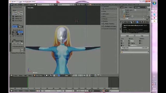Open the World properties tab icon
This screenshot has width=166, height=93.
click(131, 22)
